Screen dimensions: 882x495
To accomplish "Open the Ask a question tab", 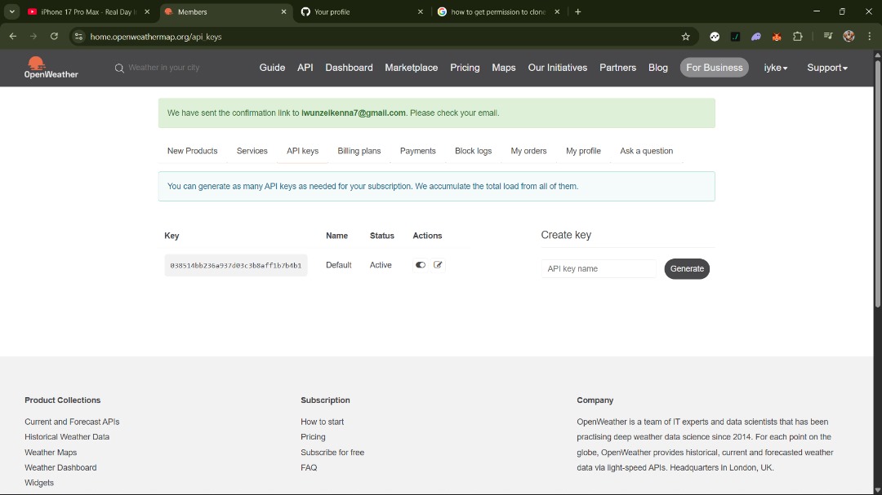I will [x=646, y=151].
